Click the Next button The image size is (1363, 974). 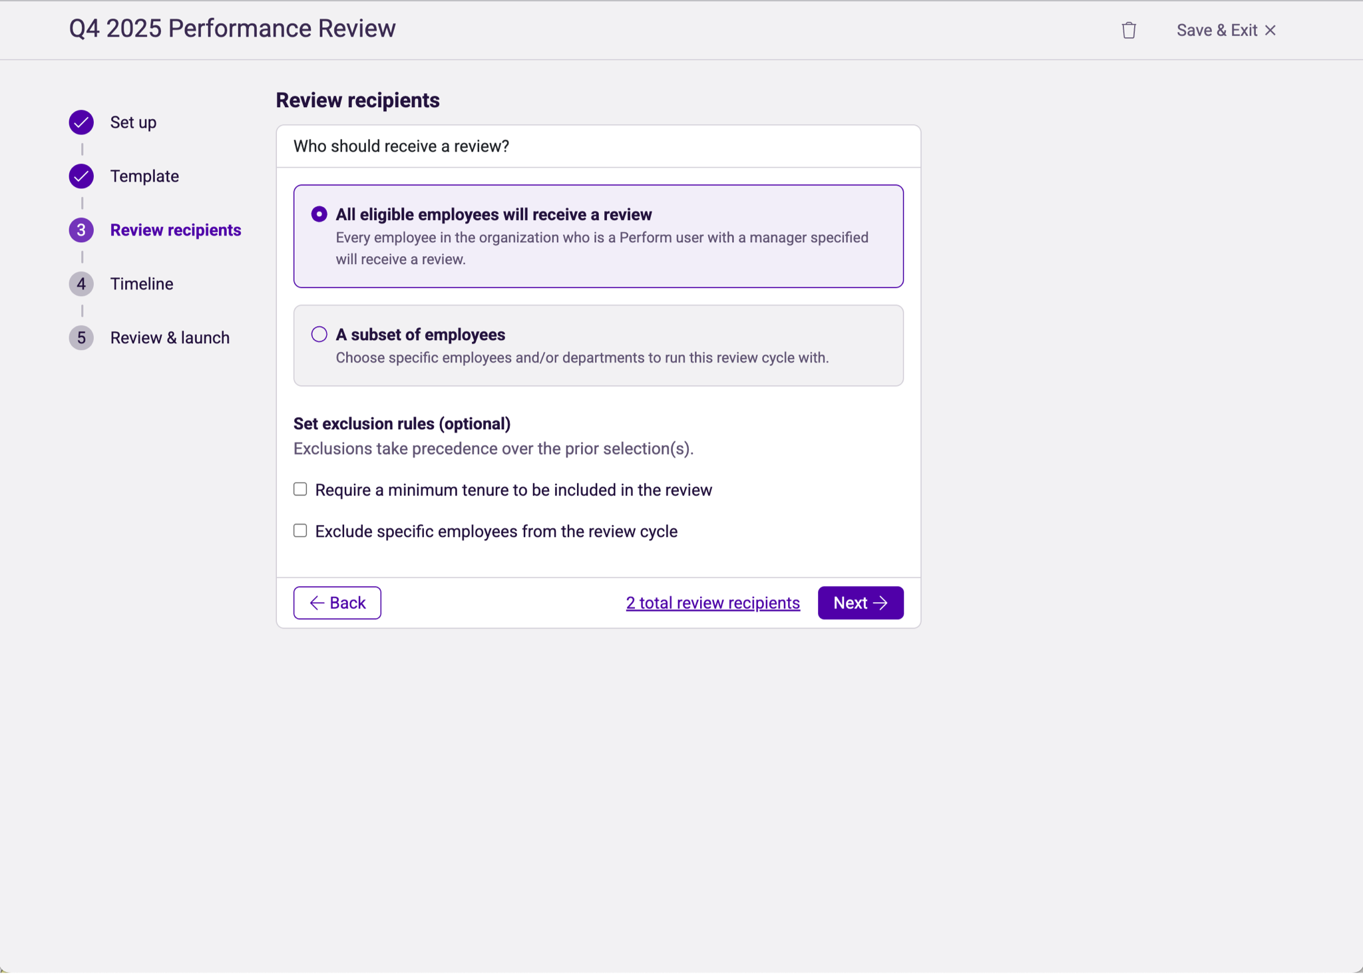pyautogui.click(x=860, y=603)
